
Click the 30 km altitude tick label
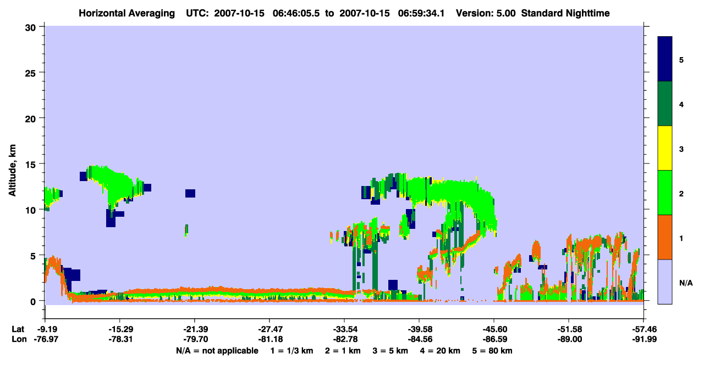tap(32, 27)
